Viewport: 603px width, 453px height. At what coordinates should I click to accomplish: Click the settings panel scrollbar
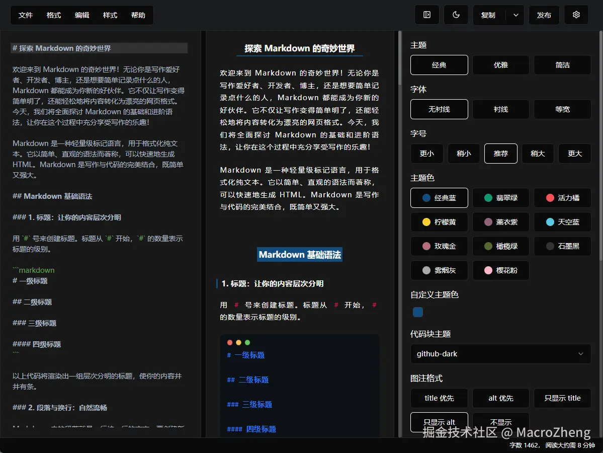[600, 146]
